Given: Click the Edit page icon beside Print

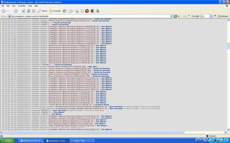Looking at the screenshot, I should 82,11.
